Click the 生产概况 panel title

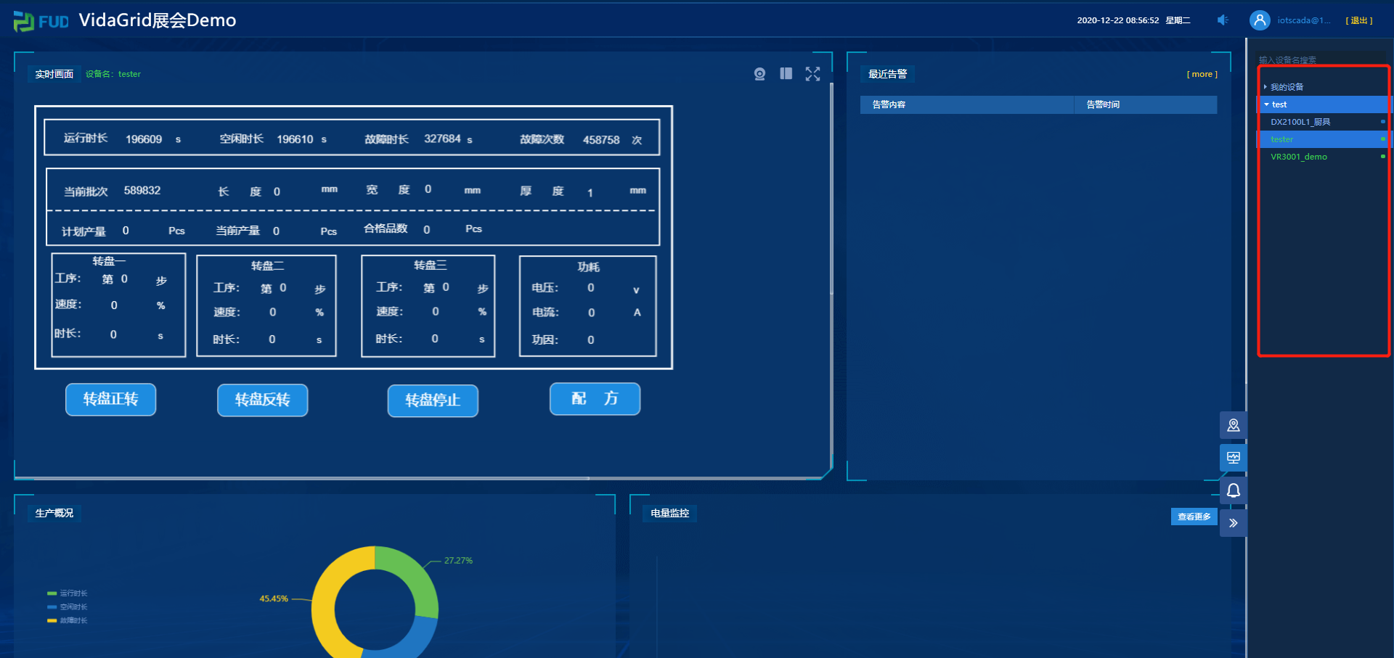point(54,513)
